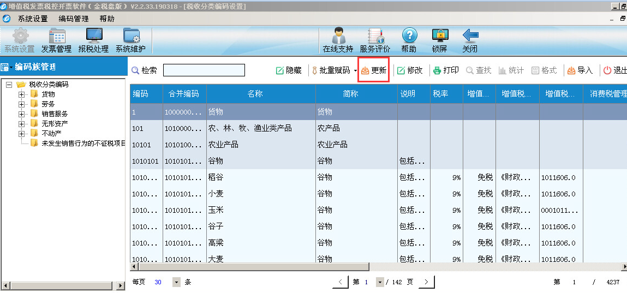Expand the 货物 tree node

click(21, 94)
